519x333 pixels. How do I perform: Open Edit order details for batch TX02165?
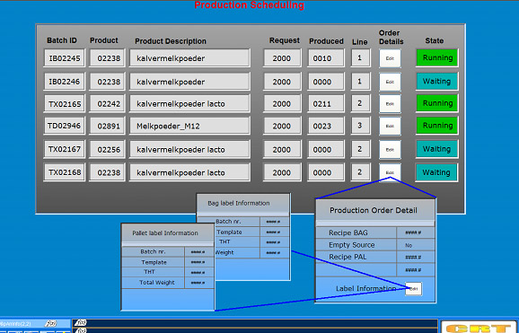click(x=390, y=103)
